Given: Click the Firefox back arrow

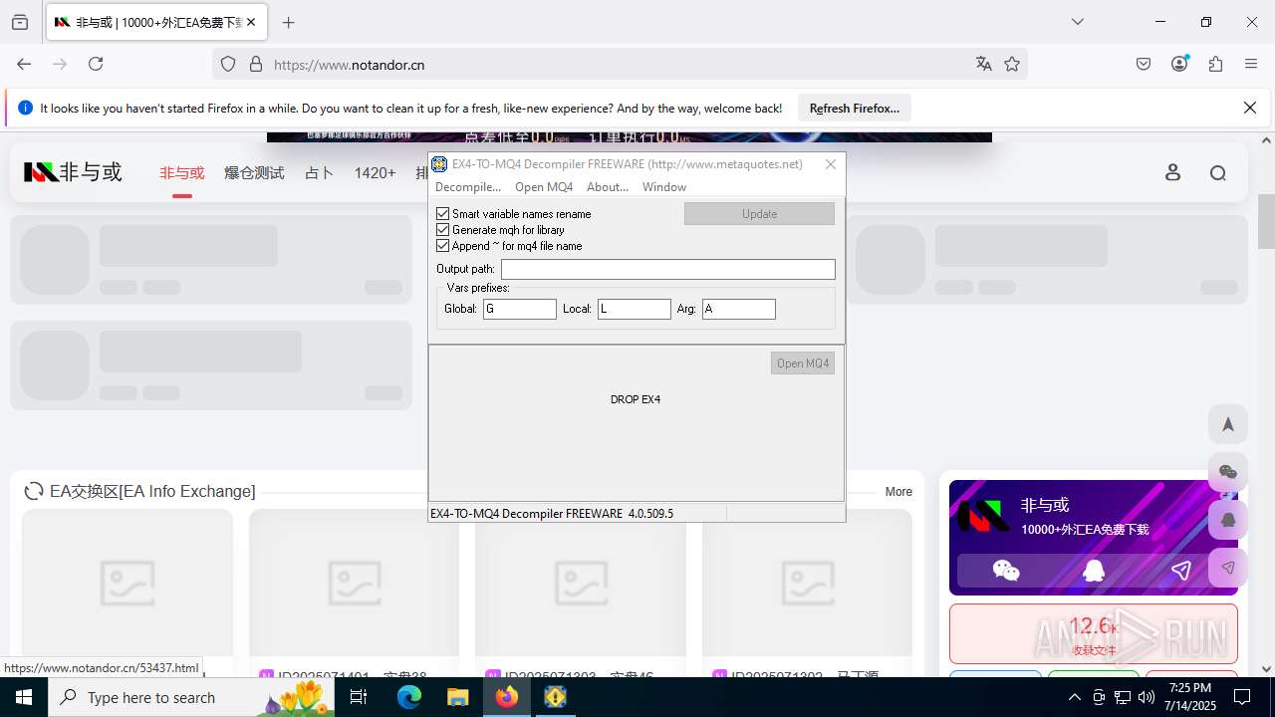Looking at the screenshot, I should pyautogui.click(x=24, y=64).
